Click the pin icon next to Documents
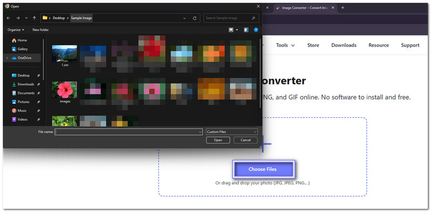431x212 pixels. coord(38,93)
